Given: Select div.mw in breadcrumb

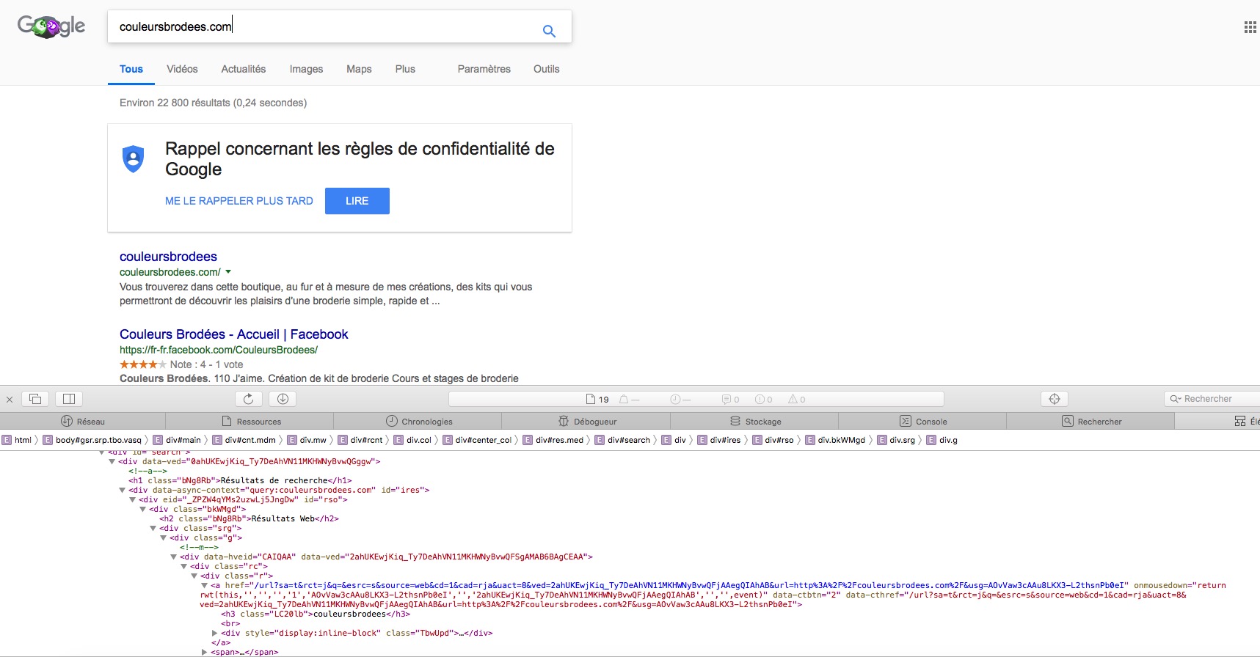Looking at the screenshot, I should click(x=307, y=440).
